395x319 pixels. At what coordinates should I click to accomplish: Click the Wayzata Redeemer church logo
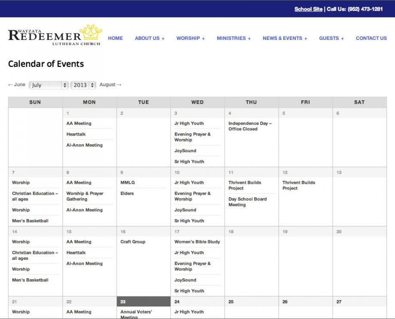click(x=55, y=36)
